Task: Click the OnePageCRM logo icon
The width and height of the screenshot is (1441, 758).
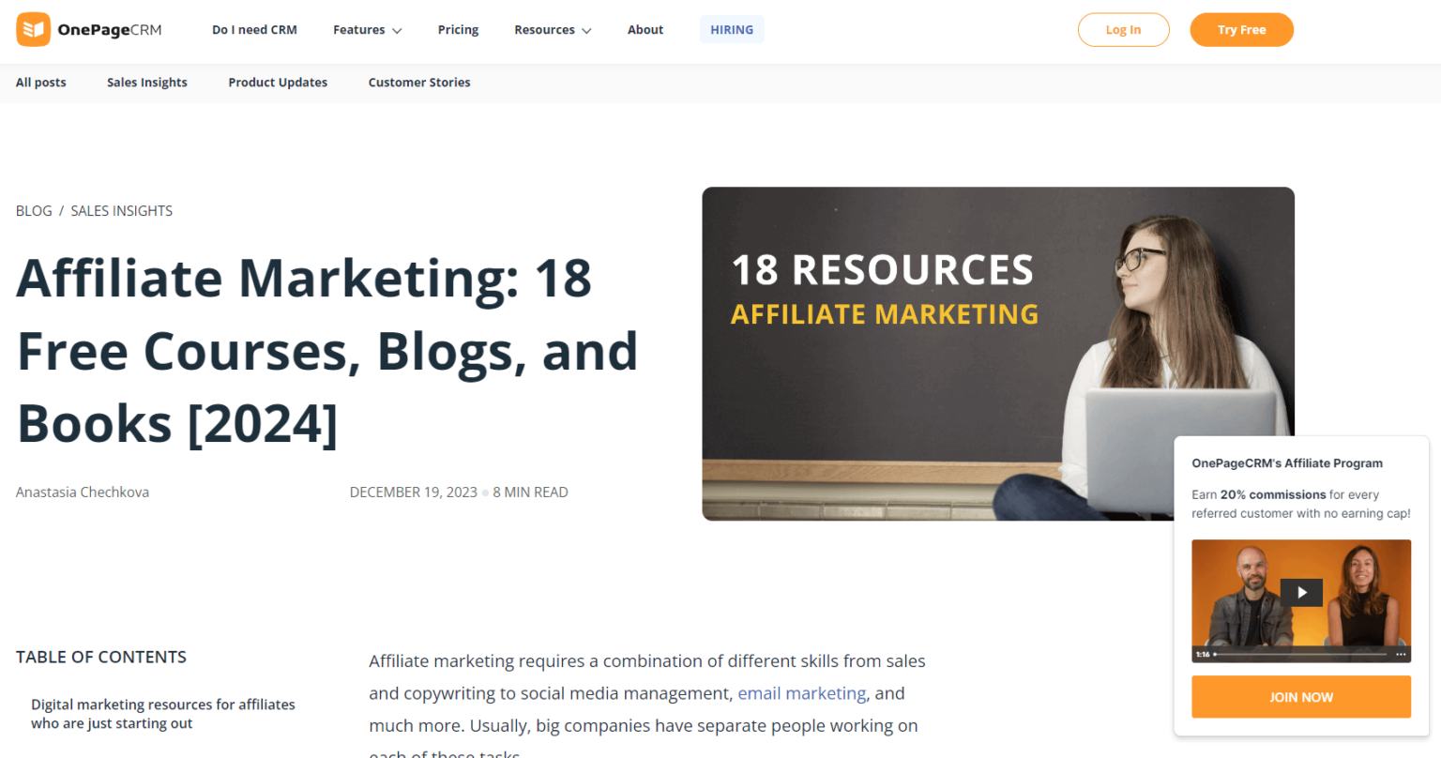Action: pos(33,29)
